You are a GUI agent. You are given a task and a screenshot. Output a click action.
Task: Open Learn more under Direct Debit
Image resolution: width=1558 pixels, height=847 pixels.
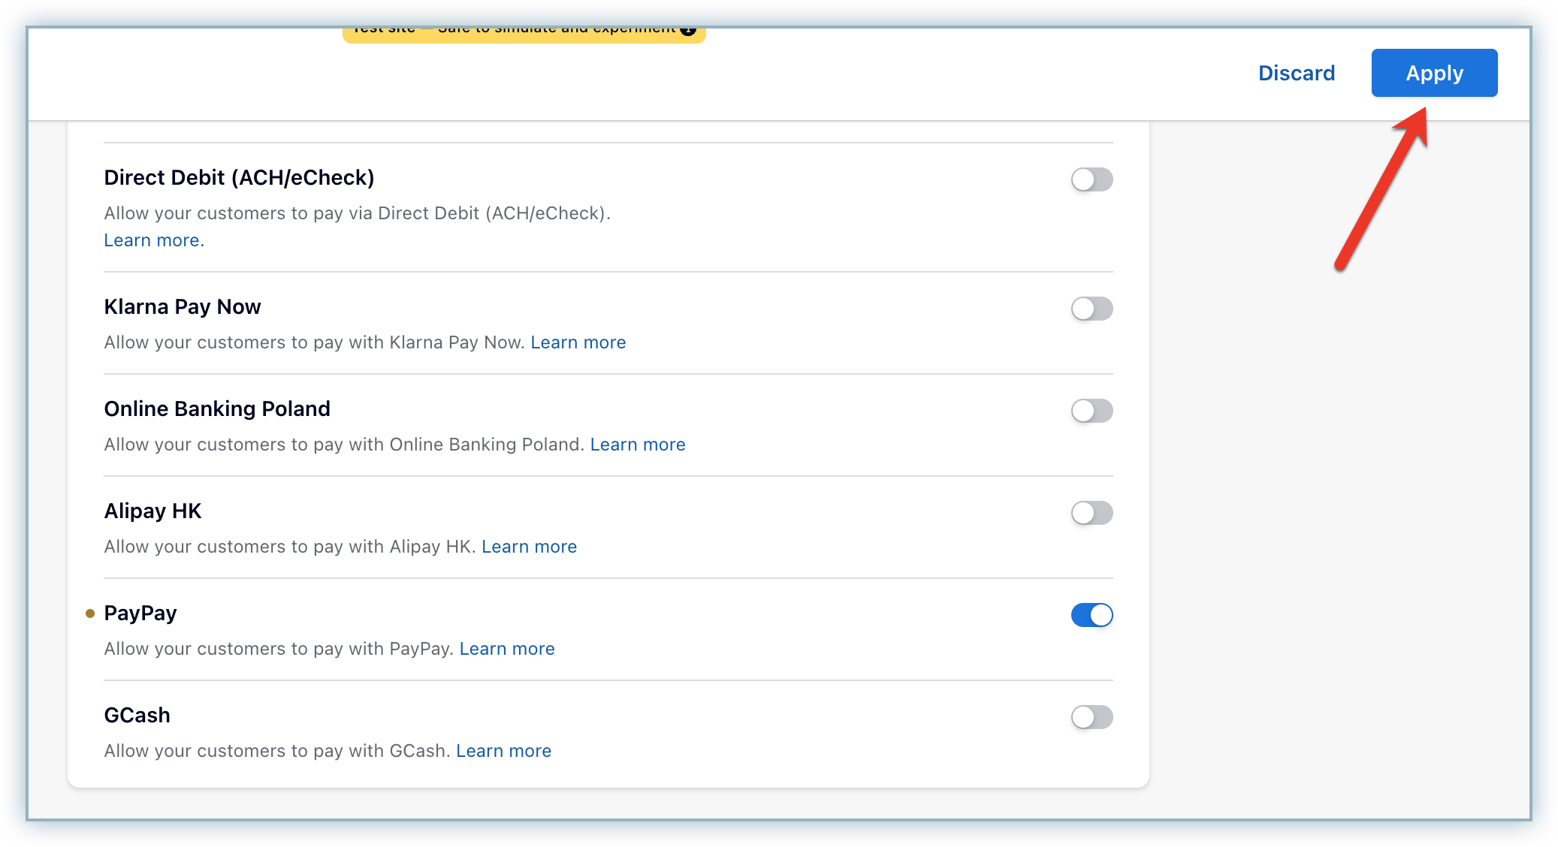[x=154, y=240]
